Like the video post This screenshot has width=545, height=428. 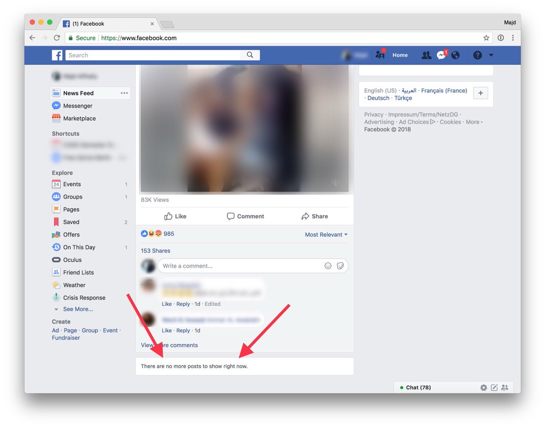coord(175,216)
